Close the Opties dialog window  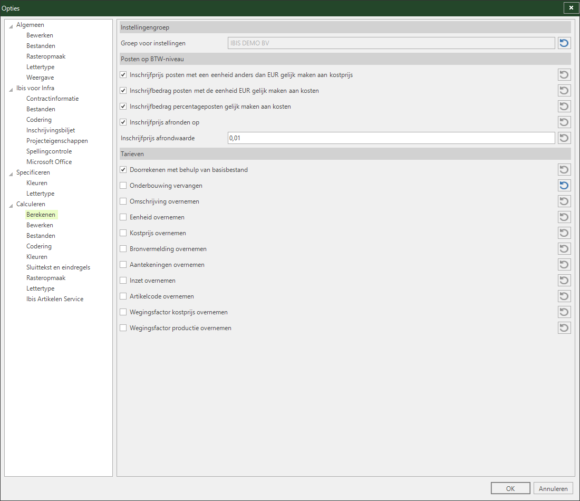[x=571, y=8]
